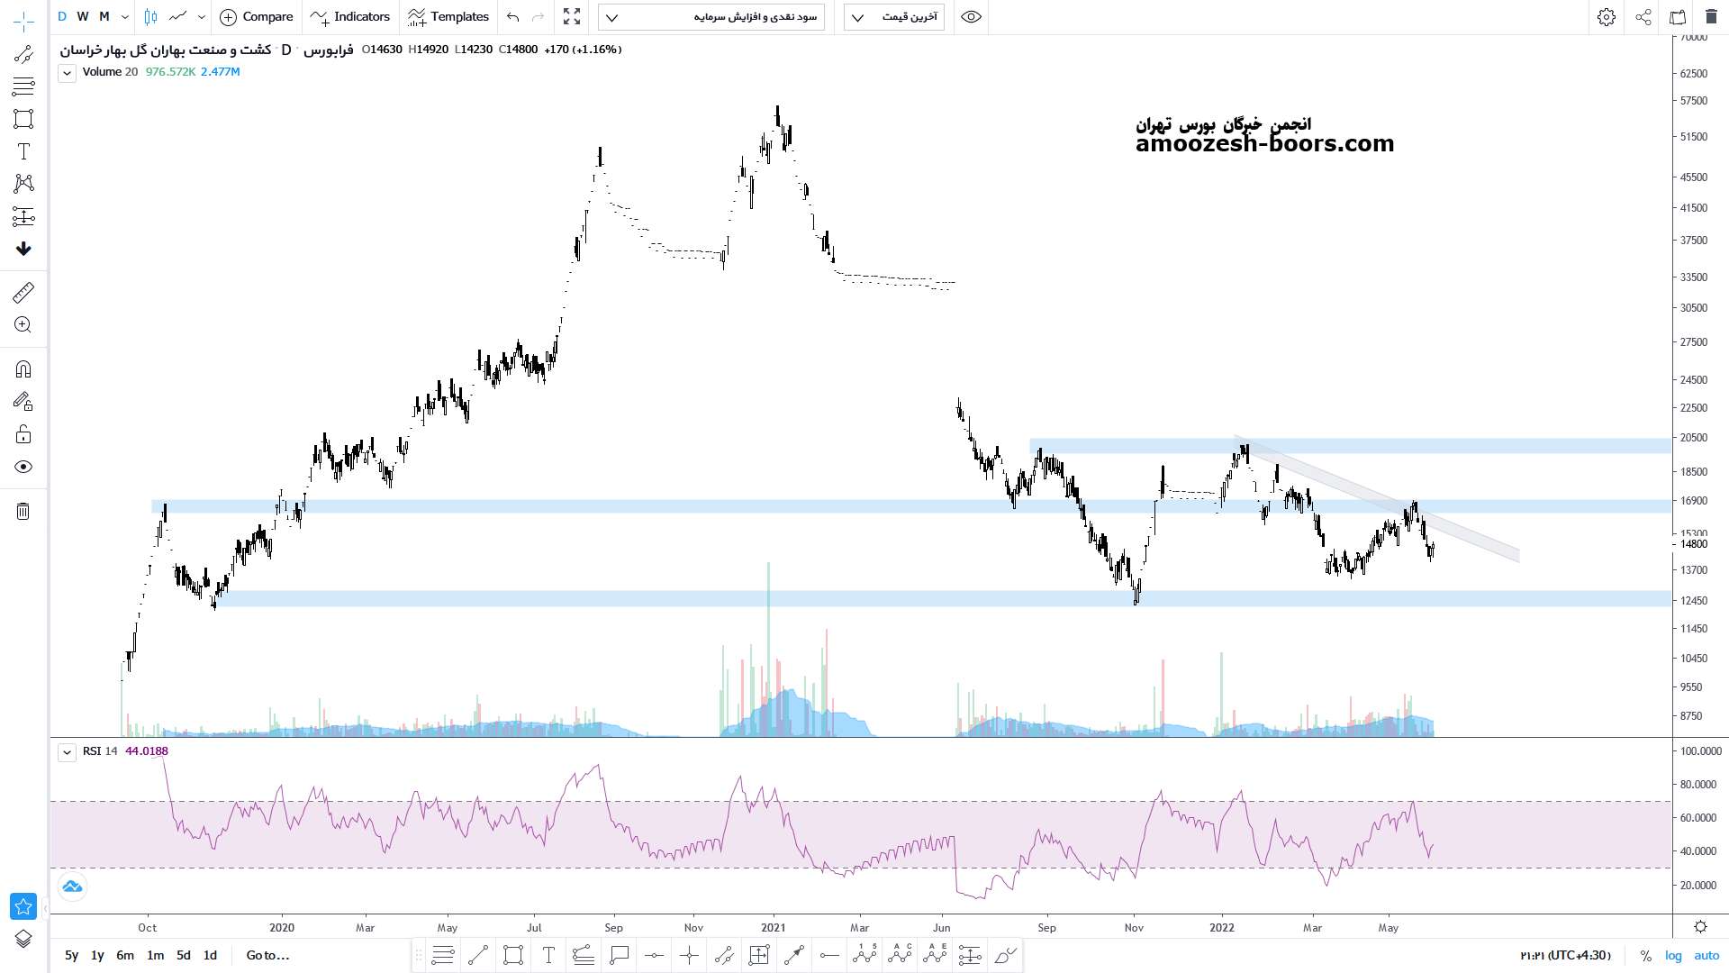
Task: Toggle hide all drawings eye icon
Action: [x=23, y=467]
